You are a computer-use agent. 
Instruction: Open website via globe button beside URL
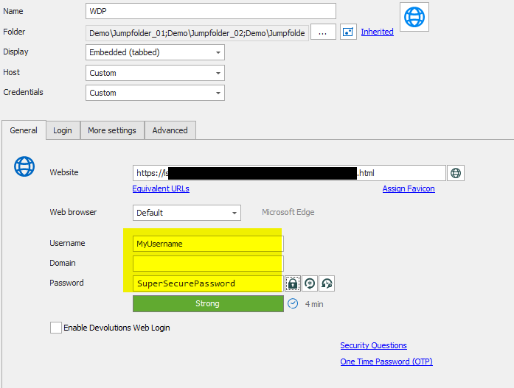pos(456,173)
